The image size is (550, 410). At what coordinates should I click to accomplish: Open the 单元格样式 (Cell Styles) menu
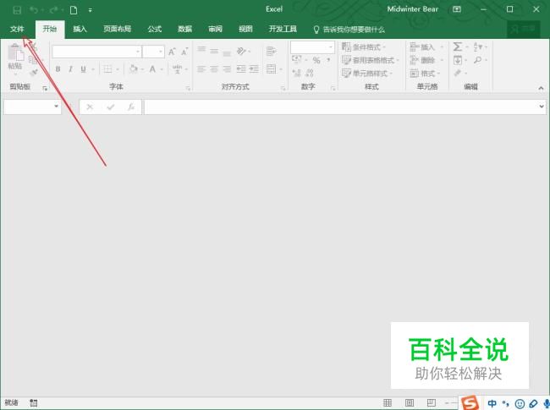[x=367, y=74]
